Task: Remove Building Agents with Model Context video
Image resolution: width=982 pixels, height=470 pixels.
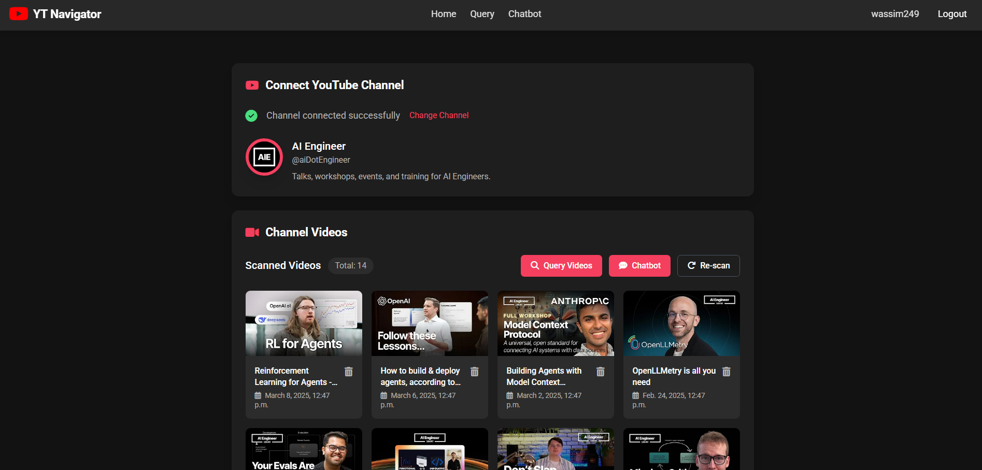Action: pyautogui.click(x=601, y=372)
